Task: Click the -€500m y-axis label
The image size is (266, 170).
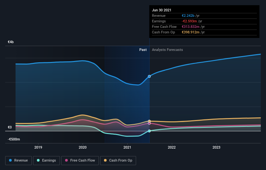Action: point(14,139)
